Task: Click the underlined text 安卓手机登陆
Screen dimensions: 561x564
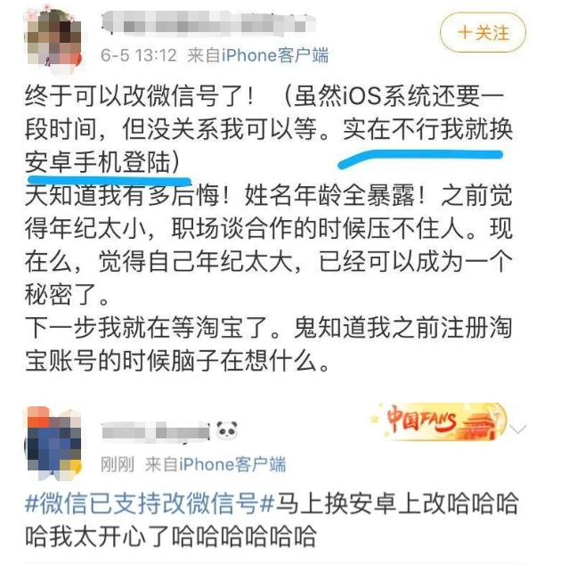Action: point(97,162)
